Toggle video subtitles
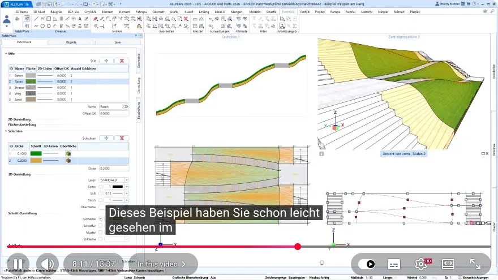The height and width of the screenshot is (280, 498). (393, 264)
